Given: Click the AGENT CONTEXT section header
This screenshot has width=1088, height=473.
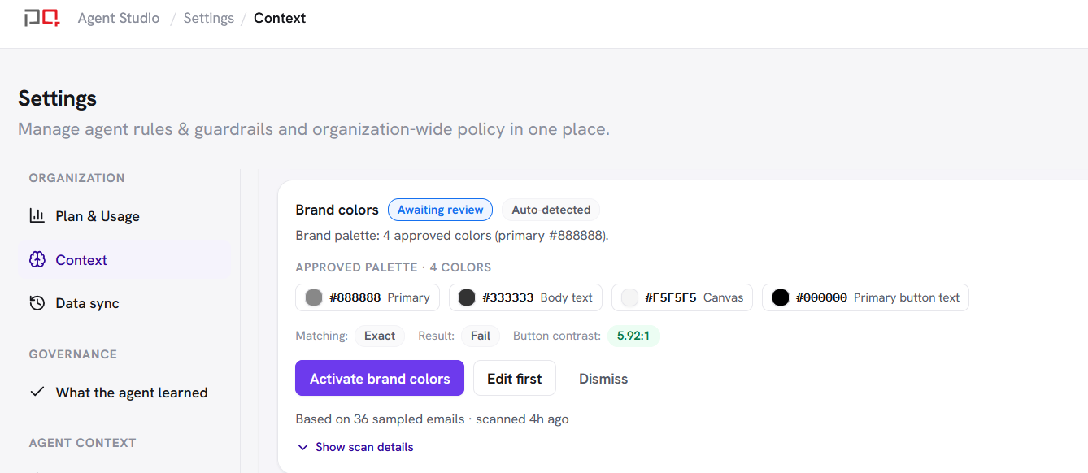Looking at the screenshot, I should click(x=83, y=443).
